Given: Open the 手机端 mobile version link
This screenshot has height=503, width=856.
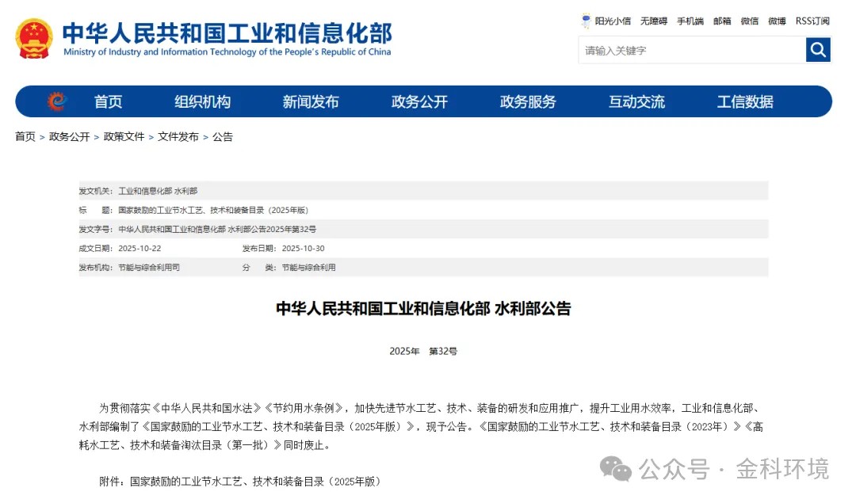Looking at the screenshot, I should [690, 21].
